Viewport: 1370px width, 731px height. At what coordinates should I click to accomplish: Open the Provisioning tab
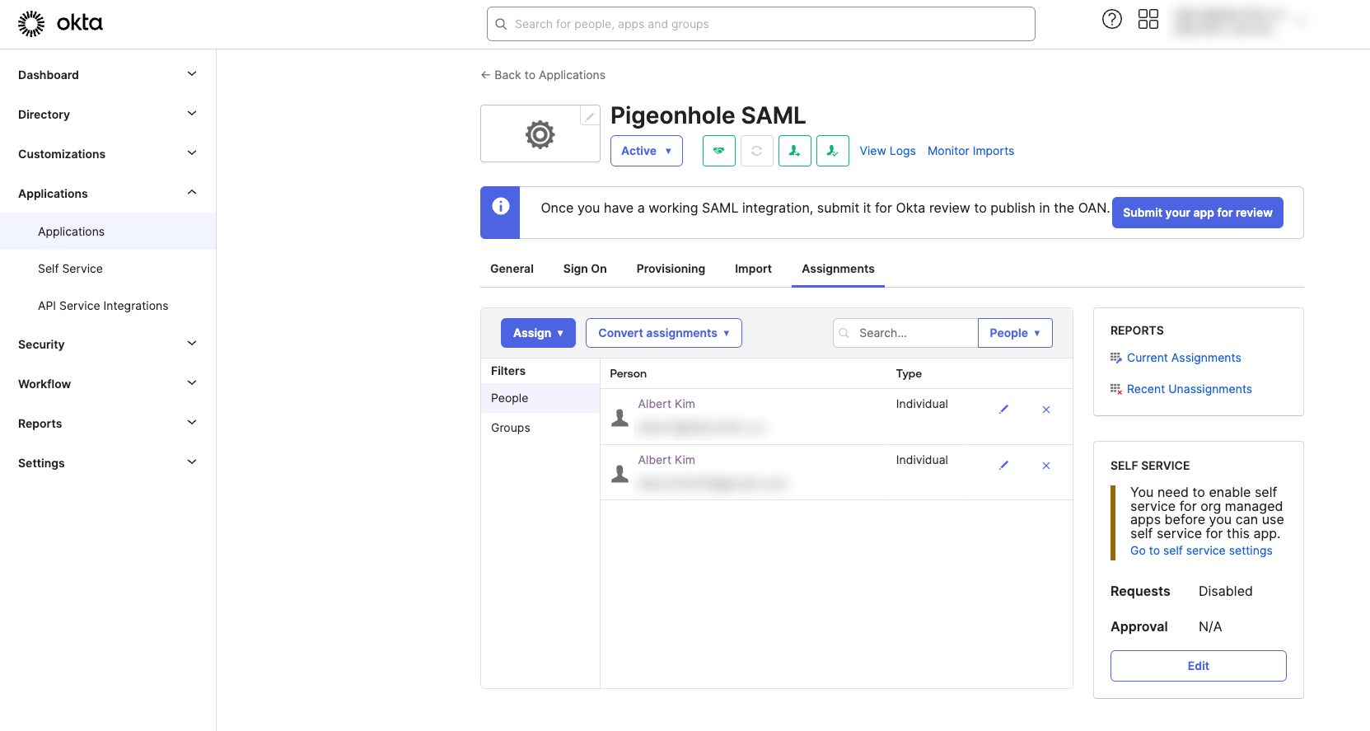coord(671,269)
